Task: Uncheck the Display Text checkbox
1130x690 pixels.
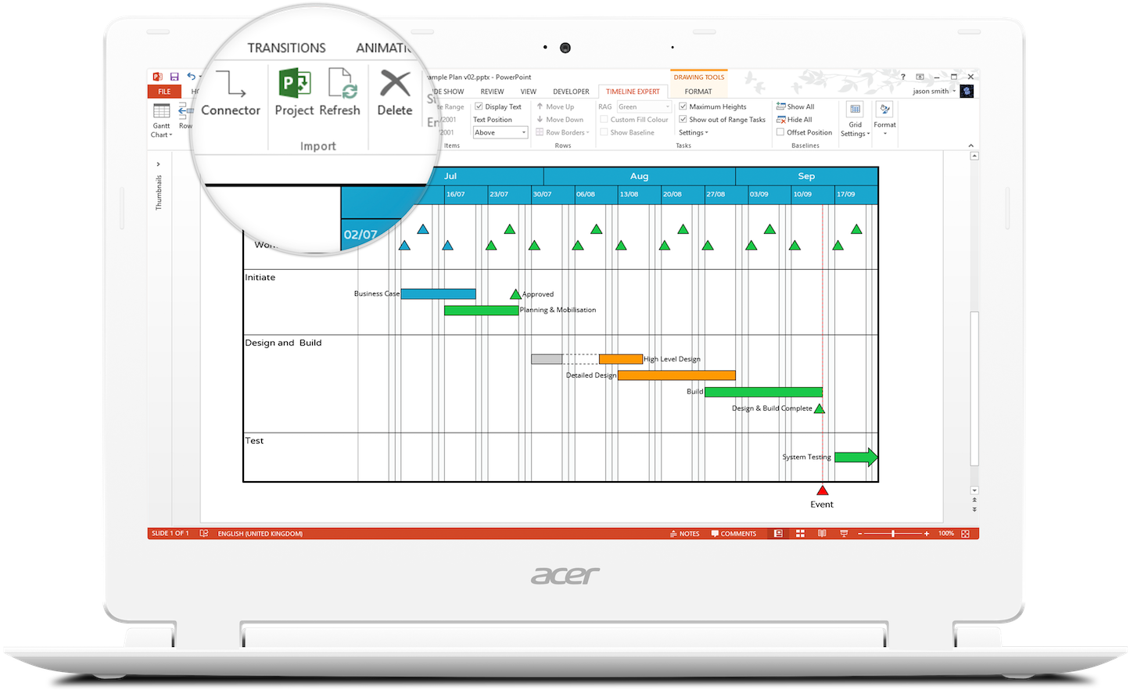Action: pyautogui.click(x=479, y=106)
